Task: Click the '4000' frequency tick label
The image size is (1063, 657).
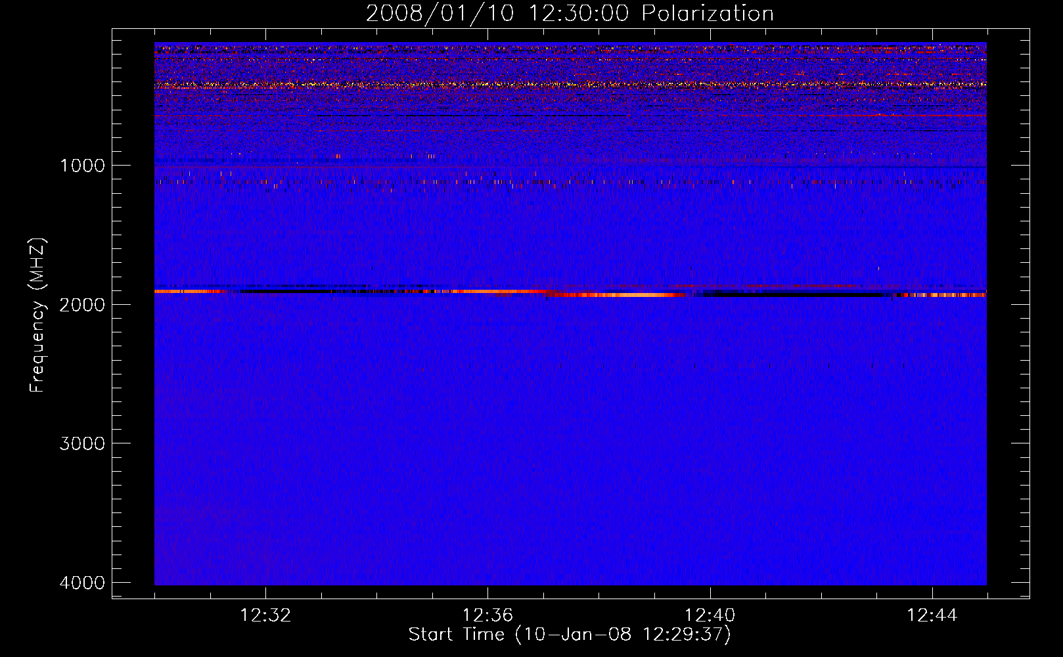Action: click(x=82, y=583)
